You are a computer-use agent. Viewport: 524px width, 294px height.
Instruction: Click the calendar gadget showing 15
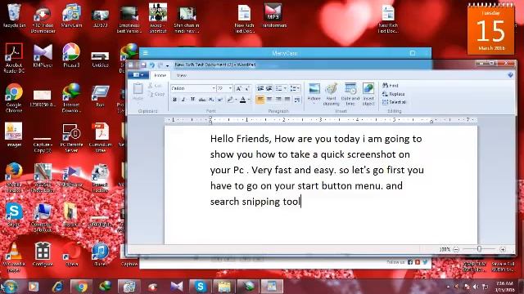[x=490, y=29]
